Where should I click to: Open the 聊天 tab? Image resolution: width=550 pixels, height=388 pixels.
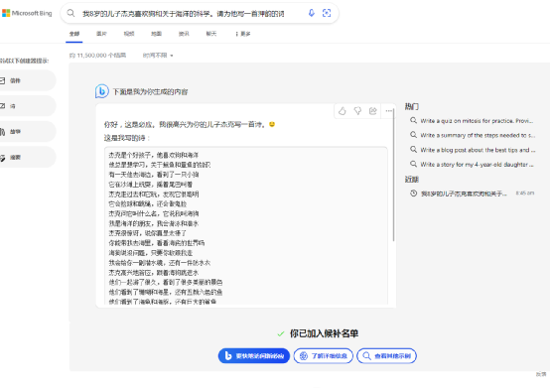coord(210,34)
